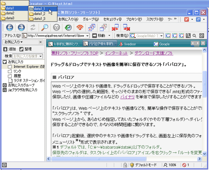This screenshot has height=170, width=209.
Task: Click the address URL input field
Action: coord(56,36)
